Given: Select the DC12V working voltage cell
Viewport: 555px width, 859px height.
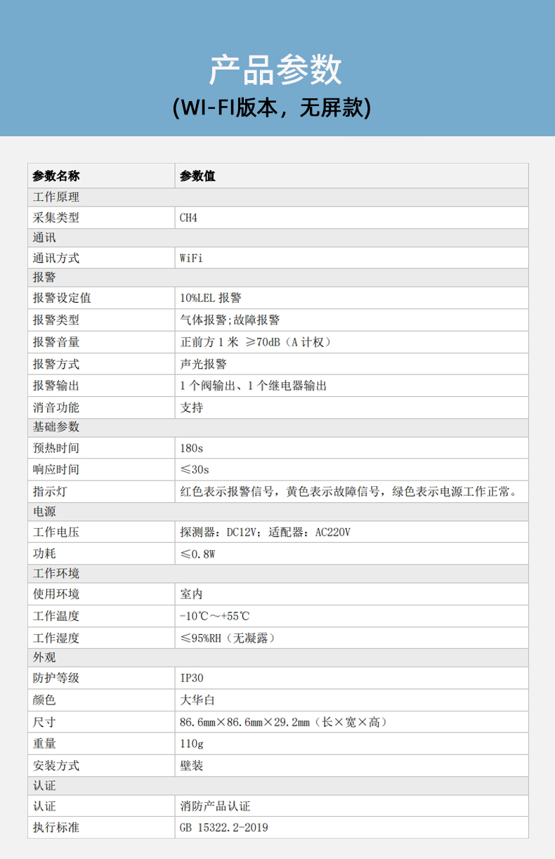Looking at the screenshot, I should pyautogui.click(x=265, y=532).
